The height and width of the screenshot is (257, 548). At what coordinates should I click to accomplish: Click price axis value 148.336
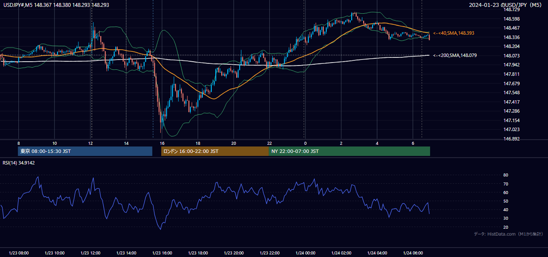click(512, 37)
